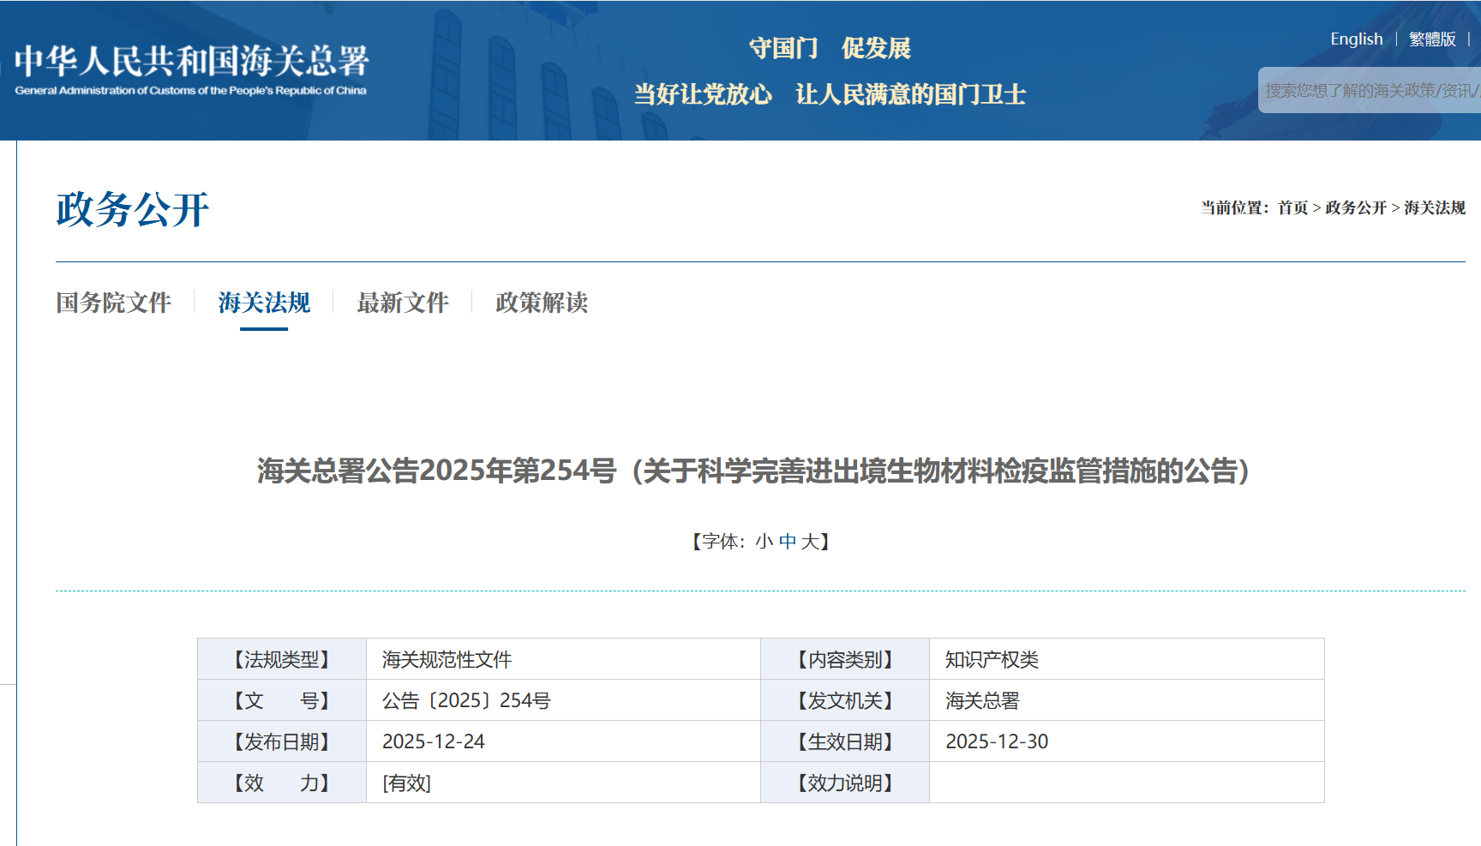Set the font size to small (小)

coord(764,542)
